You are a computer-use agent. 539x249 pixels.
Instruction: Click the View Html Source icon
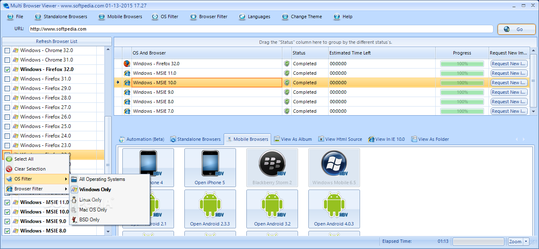click(x=321, y=139)
